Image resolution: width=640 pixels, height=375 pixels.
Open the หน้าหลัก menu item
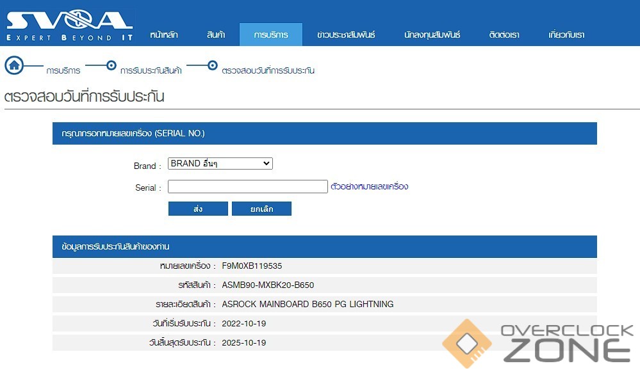pos(163,35)
